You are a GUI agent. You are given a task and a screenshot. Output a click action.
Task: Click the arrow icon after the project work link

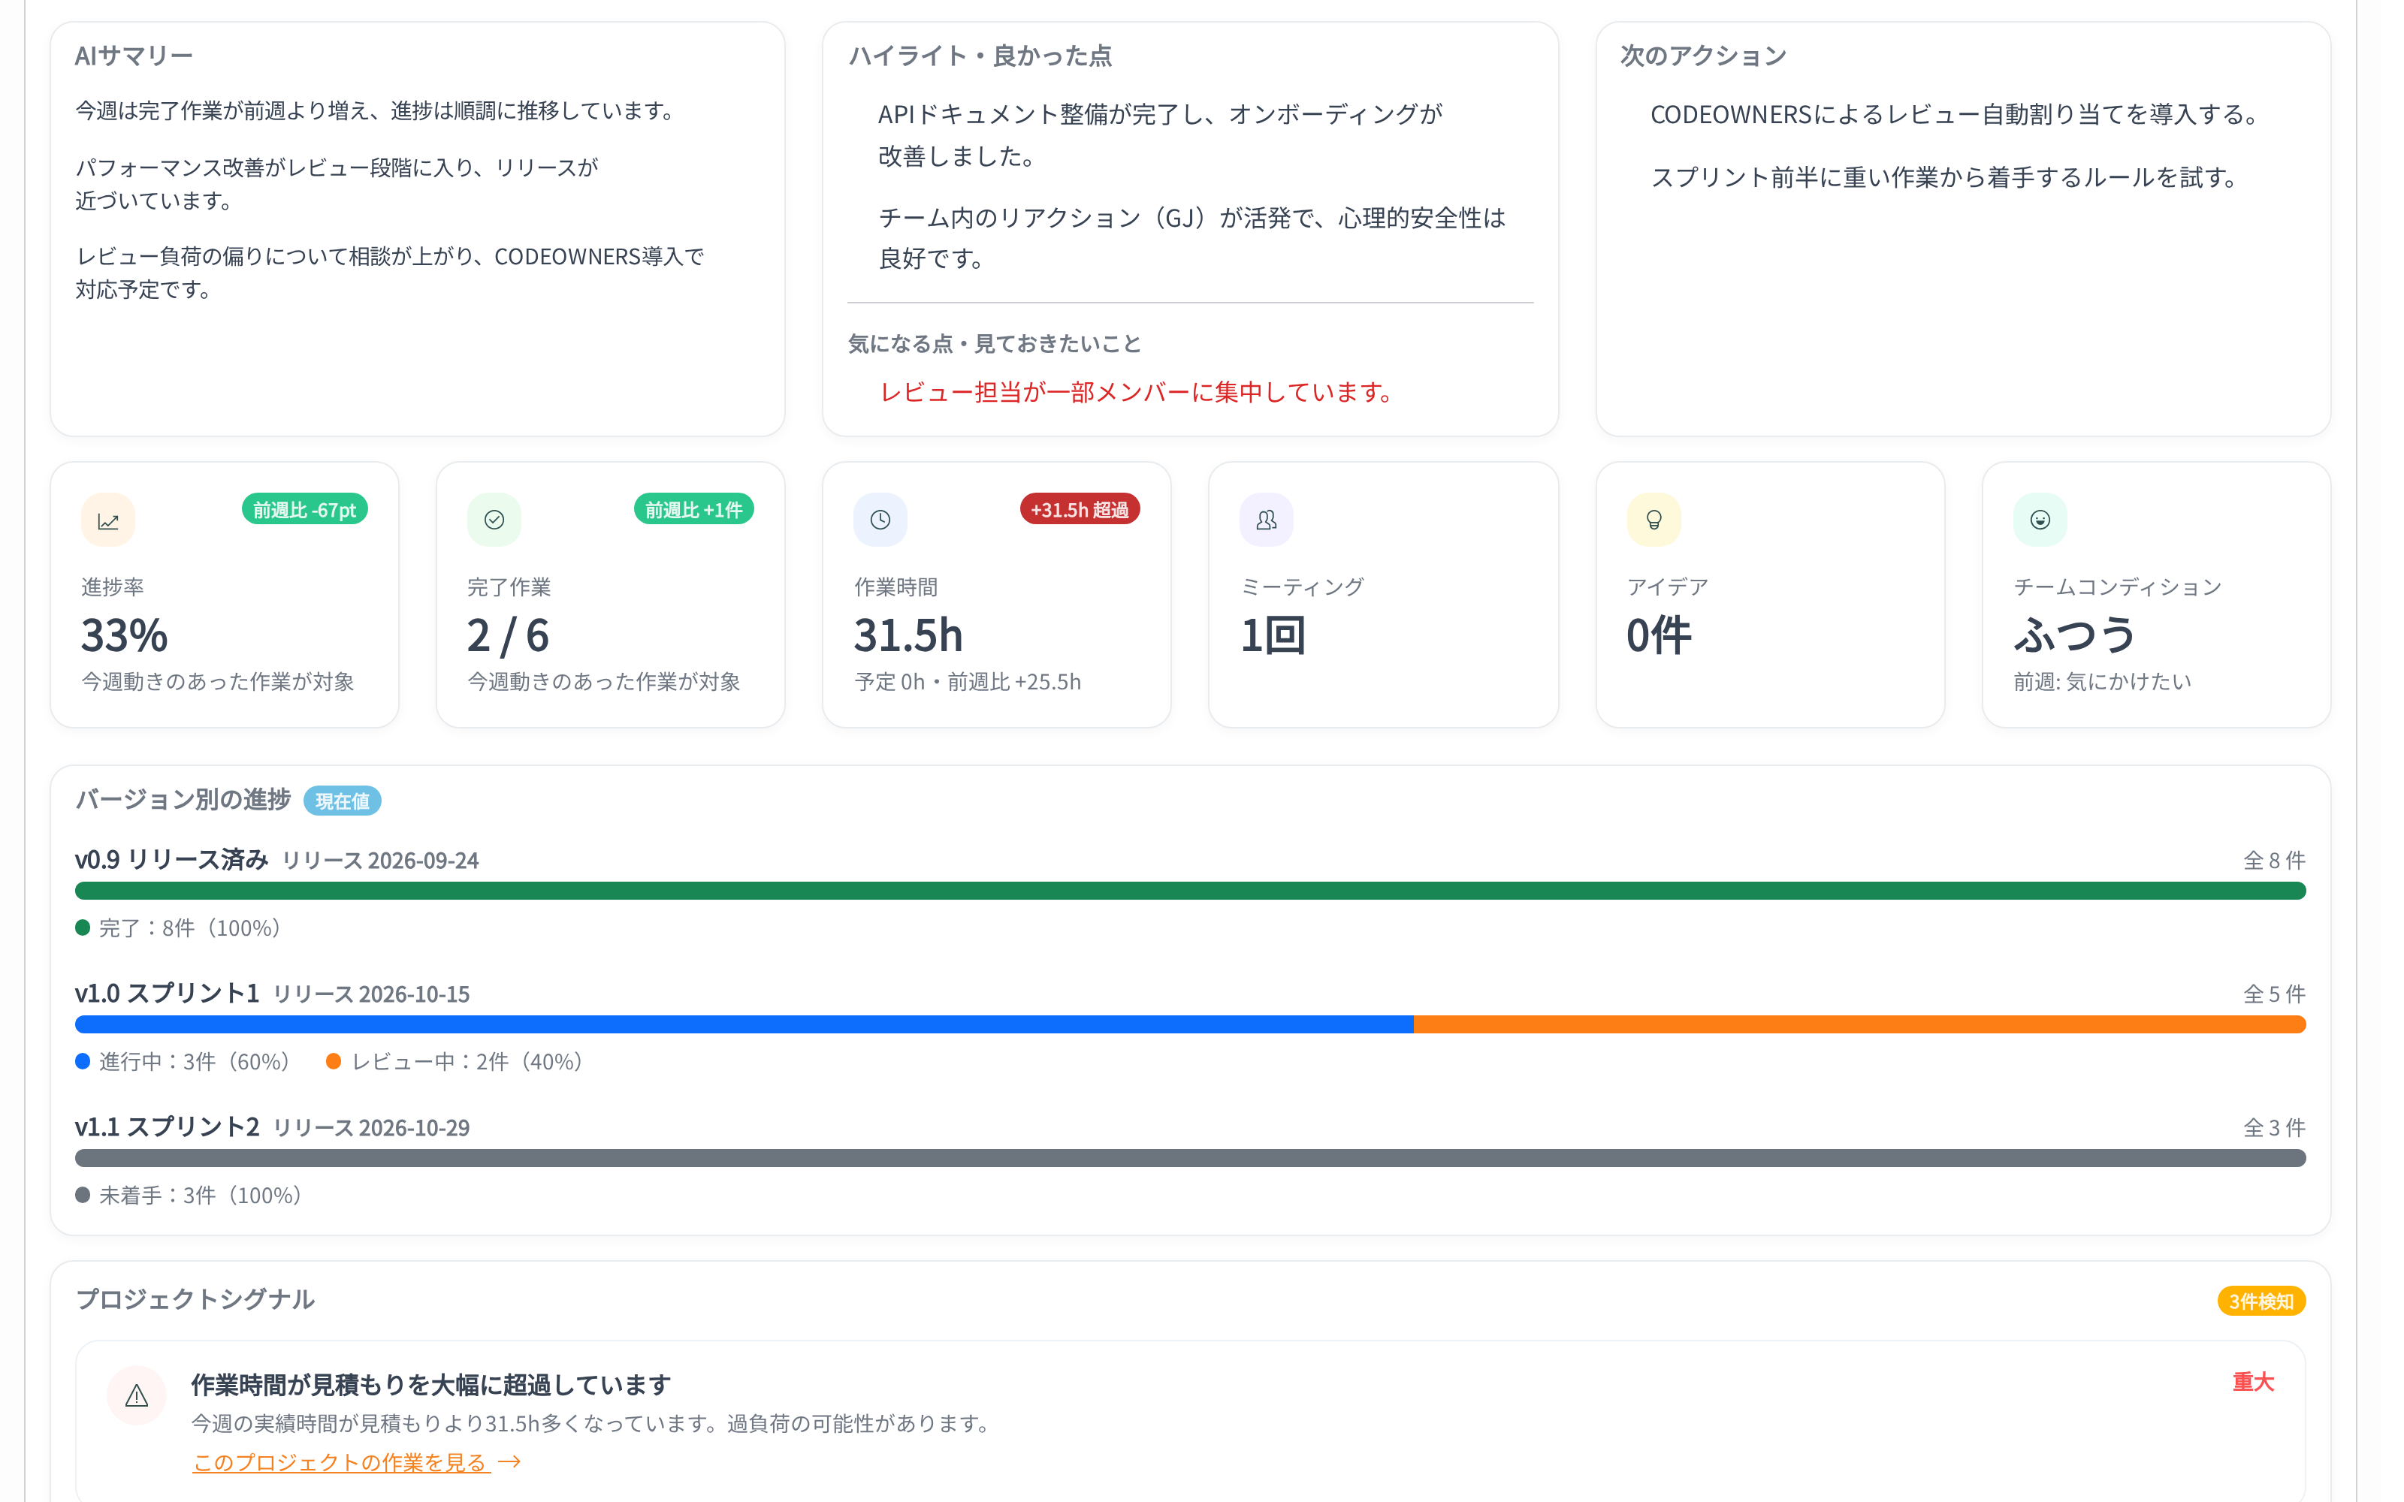click(x=509, y=1462)
